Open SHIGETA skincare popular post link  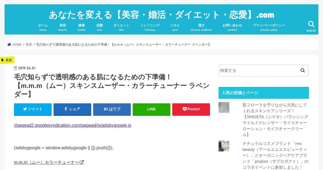tap(275, 120)
